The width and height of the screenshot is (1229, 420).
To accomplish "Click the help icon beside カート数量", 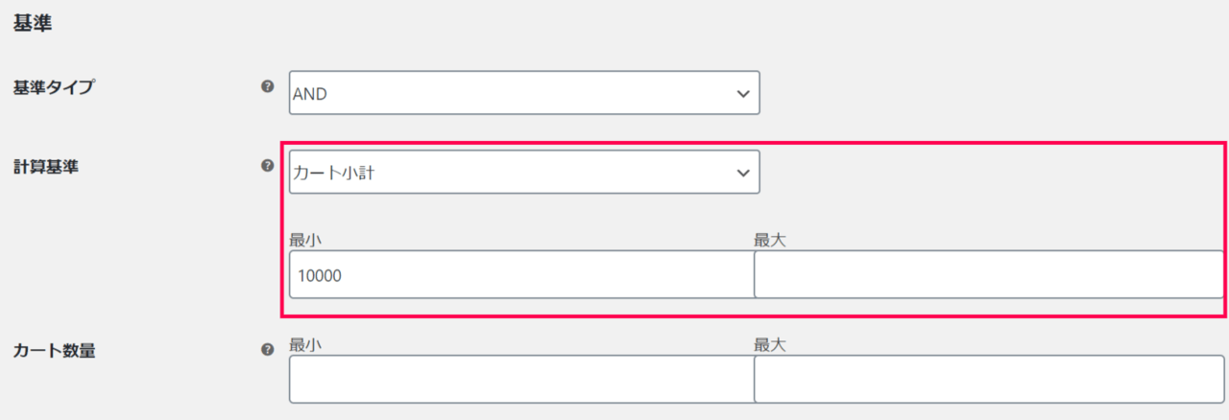I will tap(268, 350).
